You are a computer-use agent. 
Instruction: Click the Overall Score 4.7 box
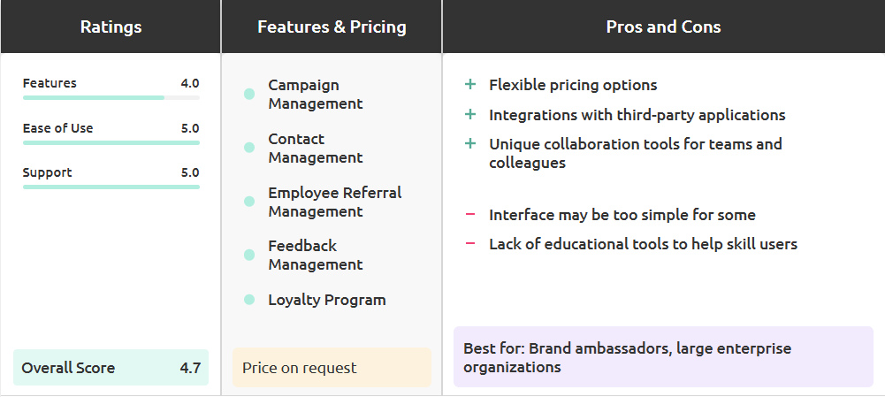click(111, 368)
